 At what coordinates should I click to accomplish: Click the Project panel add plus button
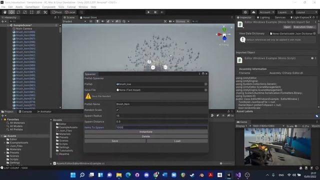pyautogui.click(x=2, y=115)
